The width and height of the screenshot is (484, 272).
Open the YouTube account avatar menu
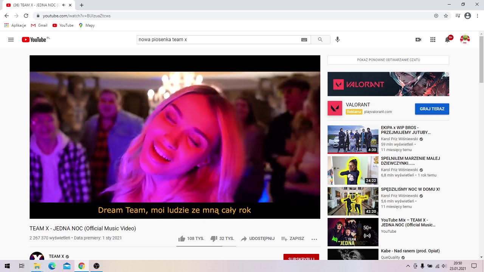pyautogui.click(x=465, y=39)
